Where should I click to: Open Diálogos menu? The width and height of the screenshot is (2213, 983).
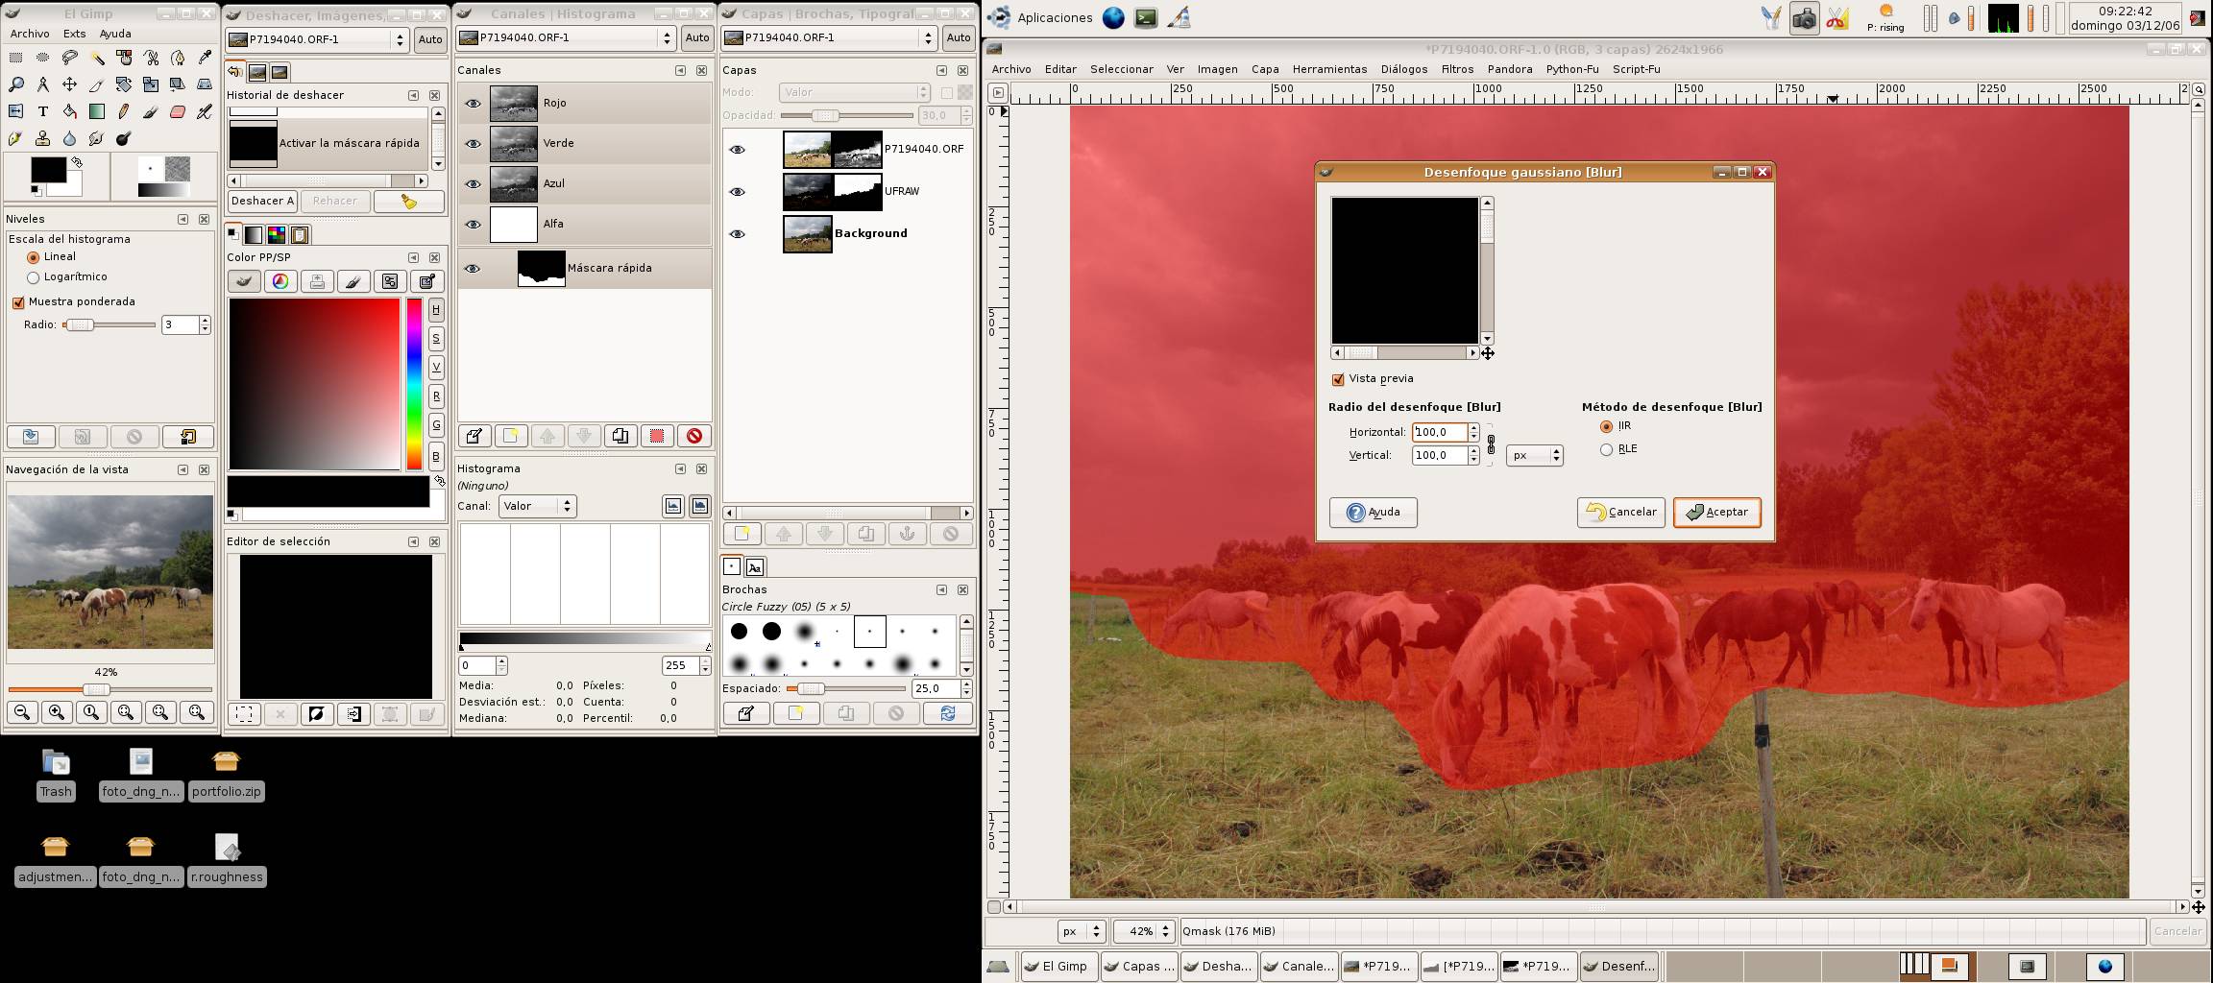pyautogui.click(x=1403, y=69)
